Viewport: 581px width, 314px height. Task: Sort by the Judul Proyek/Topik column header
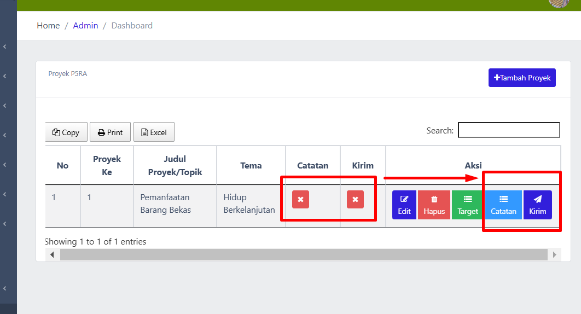(175, 165)
